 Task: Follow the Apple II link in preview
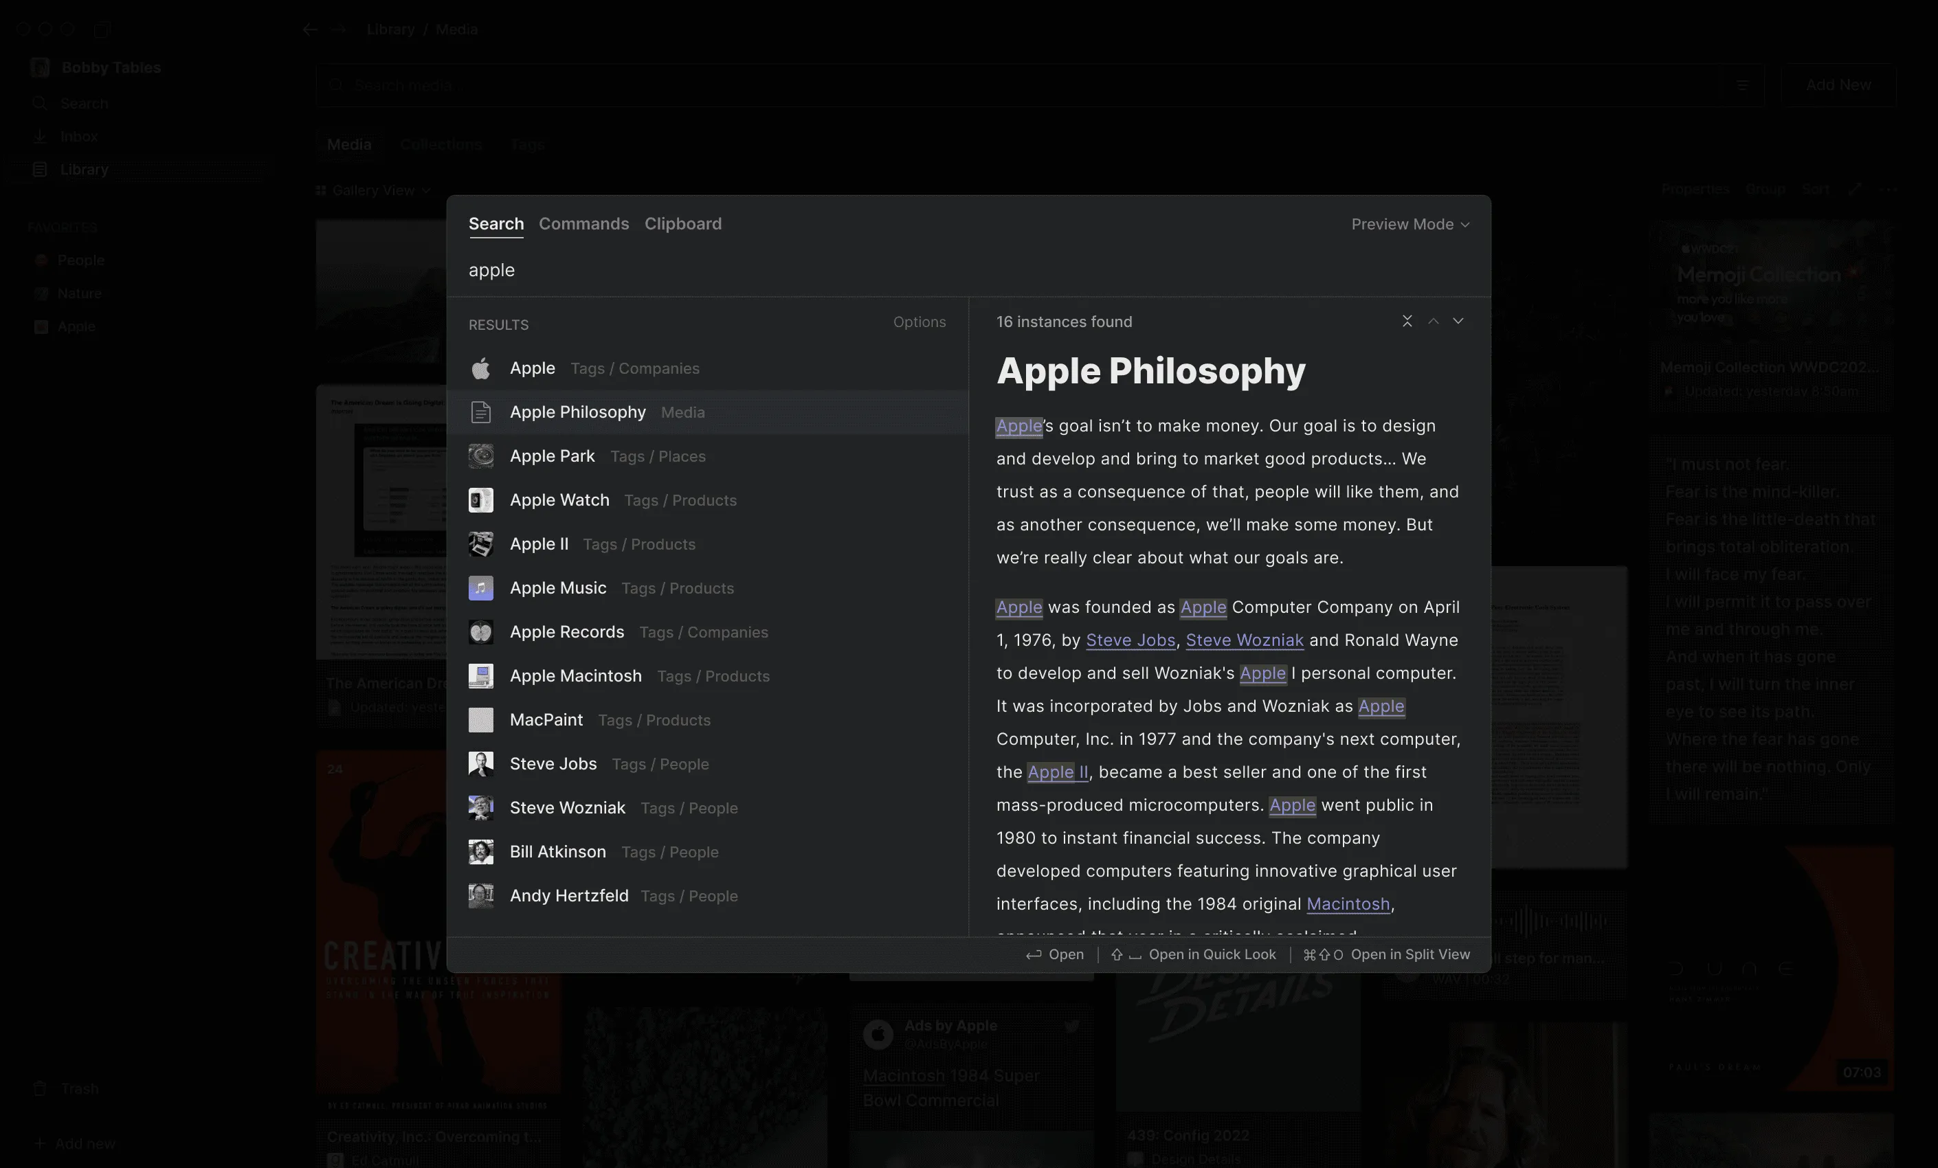1058,772
